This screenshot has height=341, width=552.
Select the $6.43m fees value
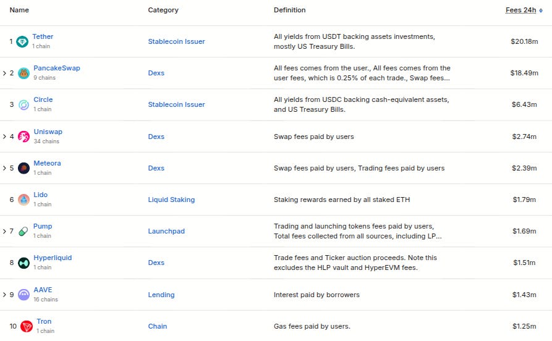coord(524,104)
